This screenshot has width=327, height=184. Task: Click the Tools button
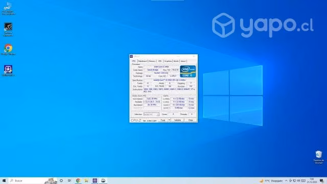(163, 120)
